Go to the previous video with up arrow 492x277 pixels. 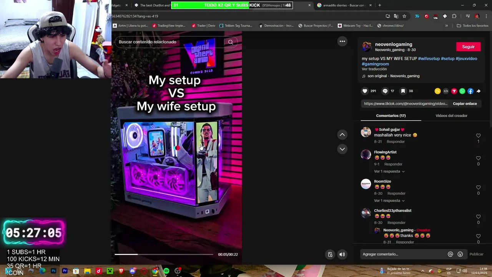pyautogui.click(x=342, y=135)
